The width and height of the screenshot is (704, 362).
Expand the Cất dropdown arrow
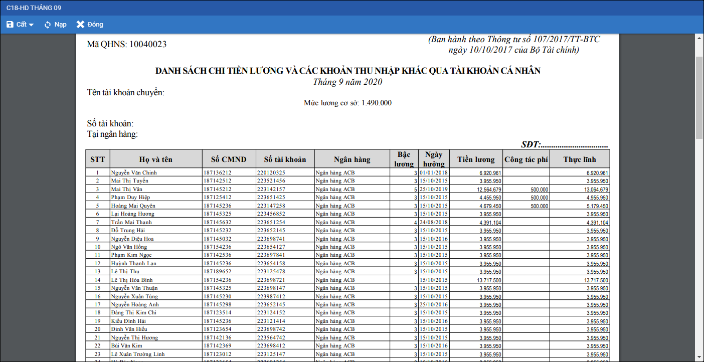(31, 25)
